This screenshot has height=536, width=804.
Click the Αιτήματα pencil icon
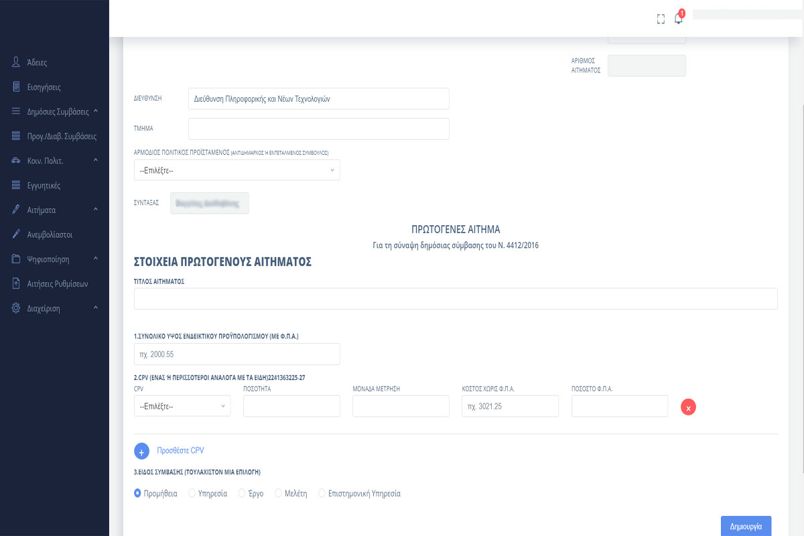pyautogui.click(x=16, y=210)
